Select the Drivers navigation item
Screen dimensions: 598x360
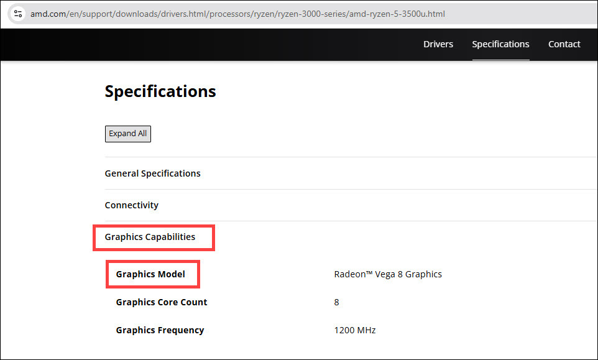438,44
